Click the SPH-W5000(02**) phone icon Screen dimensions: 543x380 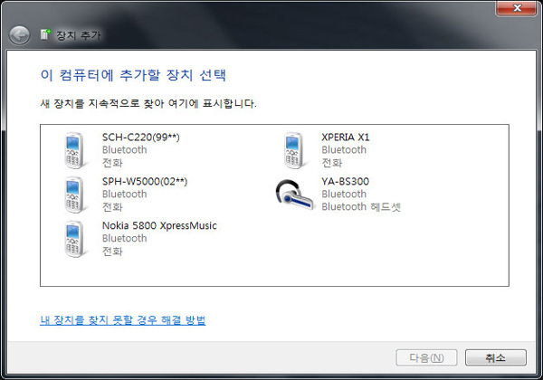point(74,195)
